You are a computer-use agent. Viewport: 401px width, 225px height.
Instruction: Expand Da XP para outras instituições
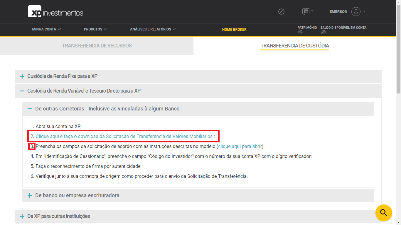pyautogui.click(x=198, y=216)
